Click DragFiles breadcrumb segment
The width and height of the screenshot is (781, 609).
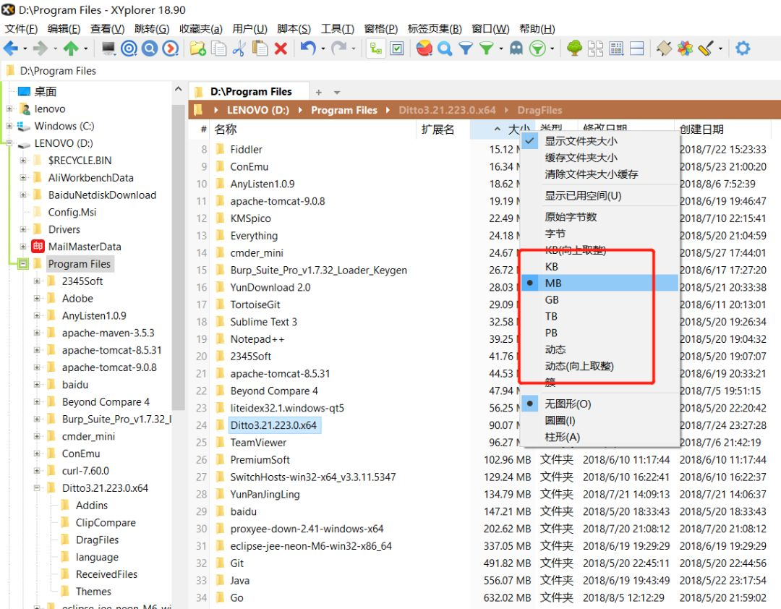(x=539, y=110)
